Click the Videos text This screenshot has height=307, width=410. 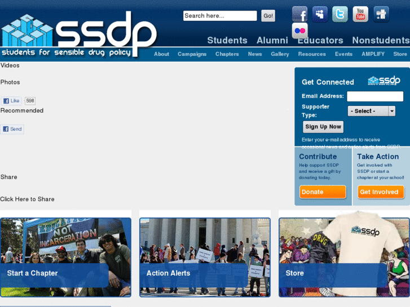10,65
